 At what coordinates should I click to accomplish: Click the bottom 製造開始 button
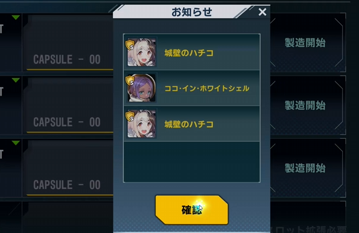306,168
